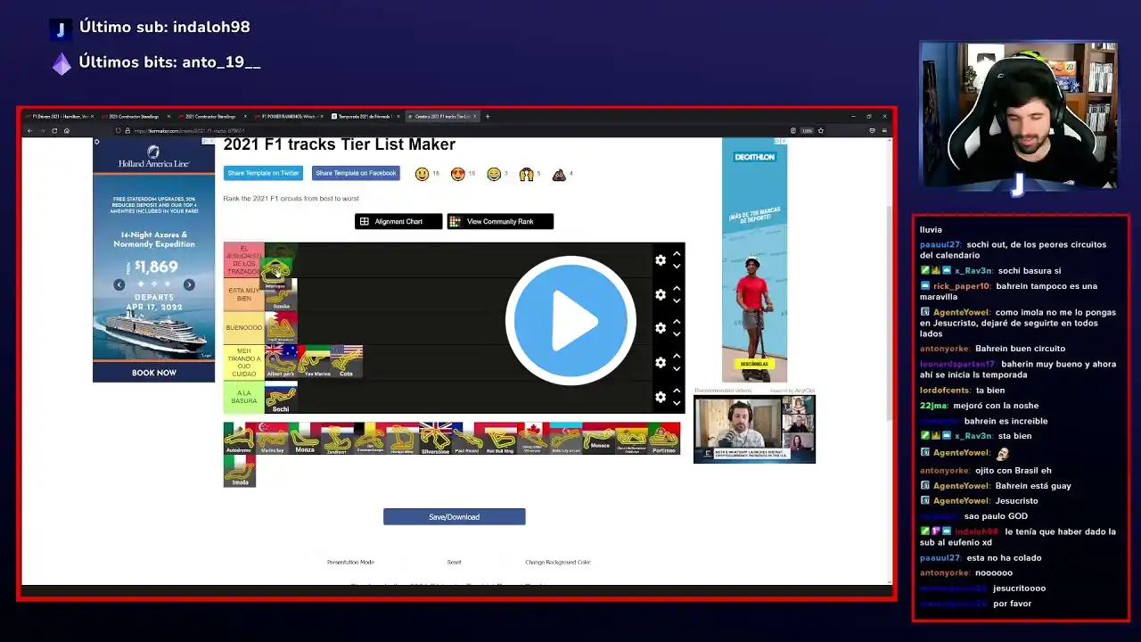Image resolution: width=1141 pixels, height=642 pixels.
Task: React with the raised hands emoji
Action: pos(526,174)
